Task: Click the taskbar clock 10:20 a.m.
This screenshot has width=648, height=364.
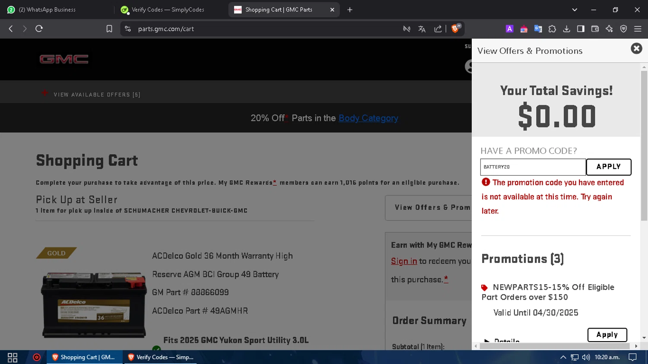Action: (607, 357)
